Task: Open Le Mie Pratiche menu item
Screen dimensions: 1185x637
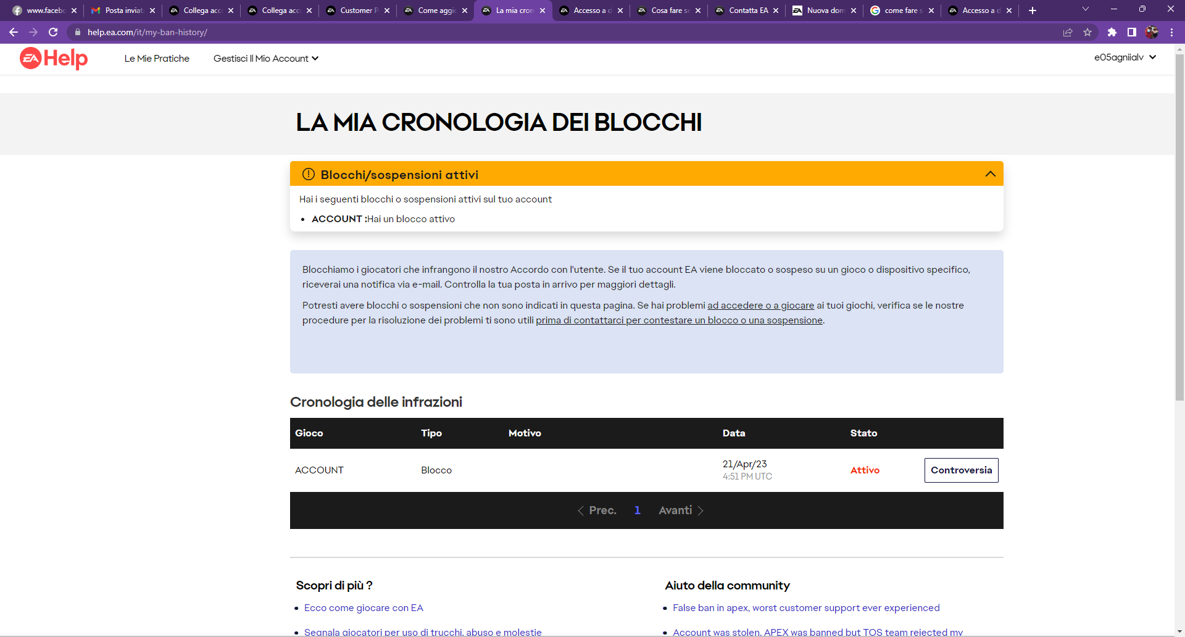Action: tap(157, 59)
